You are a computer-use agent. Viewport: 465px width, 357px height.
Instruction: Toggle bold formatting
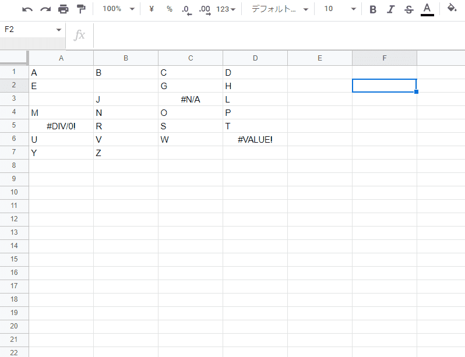[373, 9]
